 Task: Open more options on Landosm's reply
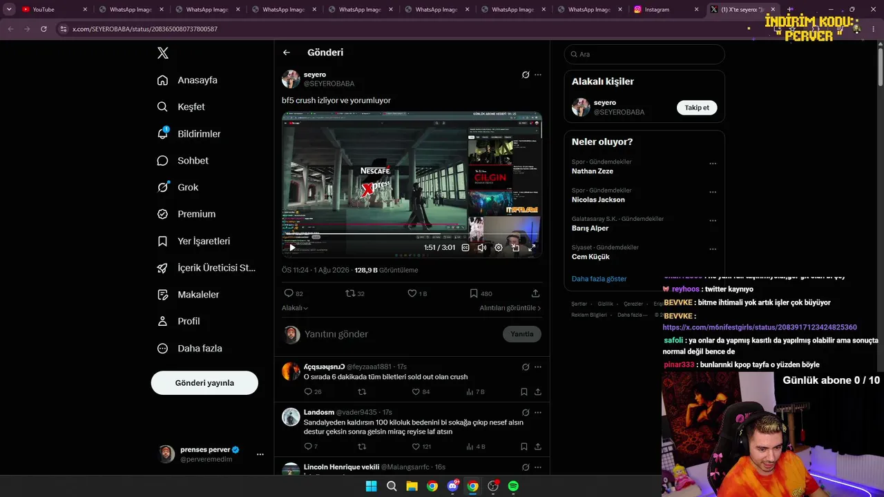click(x=538, y=413)
